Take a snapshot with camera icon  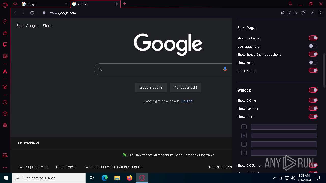(290, 13)
